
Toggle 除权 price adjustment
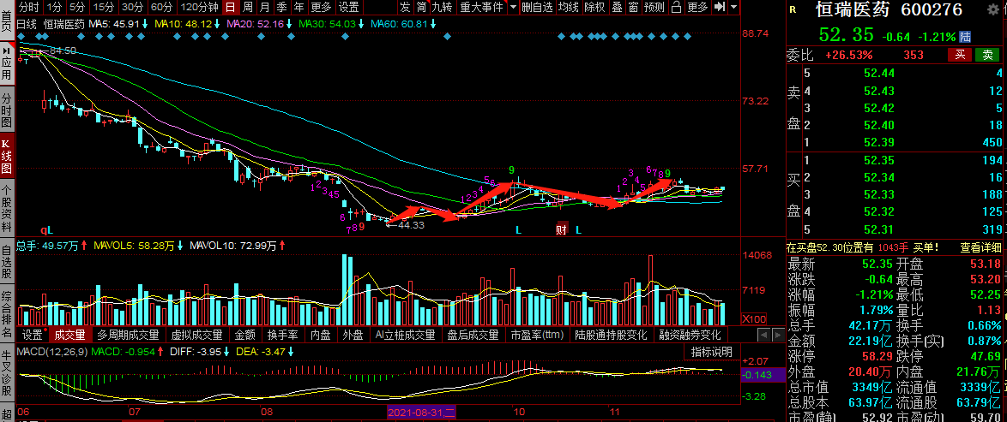(594, 7)
